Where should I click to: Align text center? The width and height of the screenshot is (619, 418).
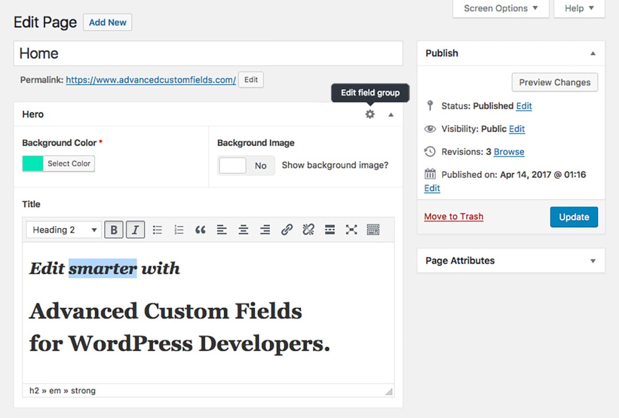pos(243,230)
